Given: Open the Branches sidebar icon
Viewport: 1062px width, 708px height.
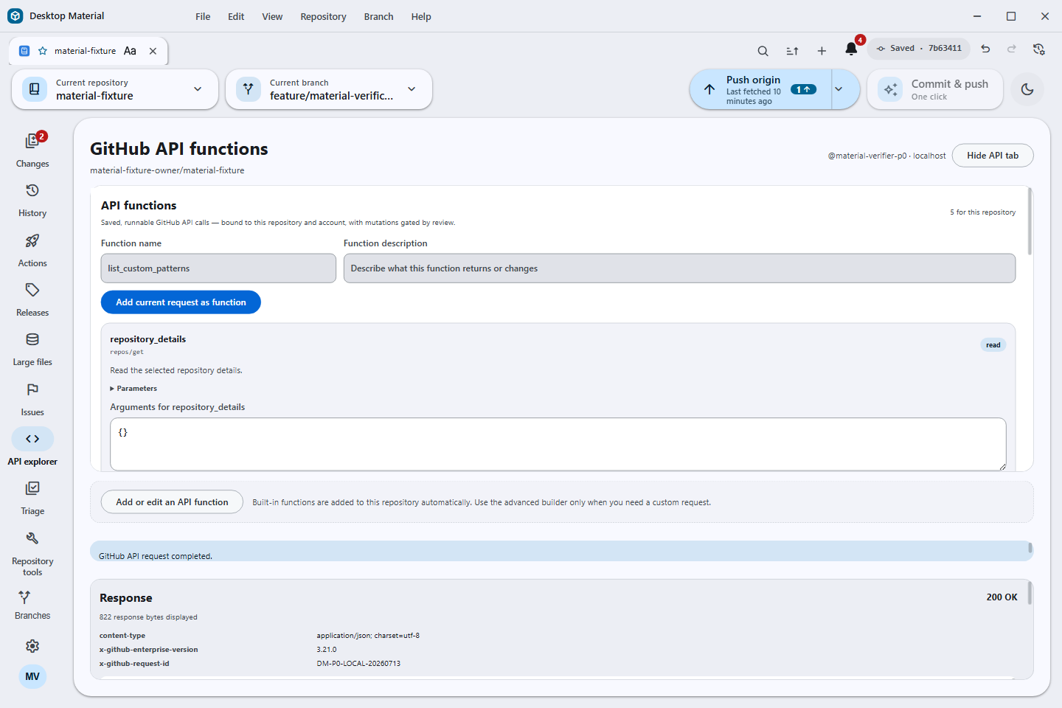Looking at the screenshot, I should coord(24,597).
